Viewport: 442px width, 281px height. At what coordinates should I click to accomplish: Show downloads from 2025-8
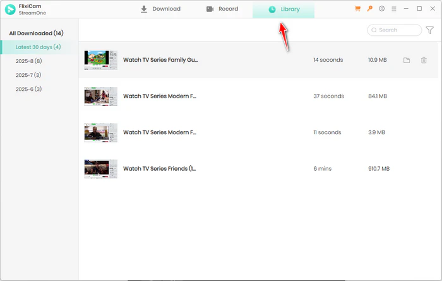click(28, 61)
